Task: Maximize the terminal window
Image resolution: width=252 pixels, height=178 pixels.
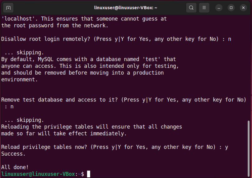Action: tap(231, 8)
